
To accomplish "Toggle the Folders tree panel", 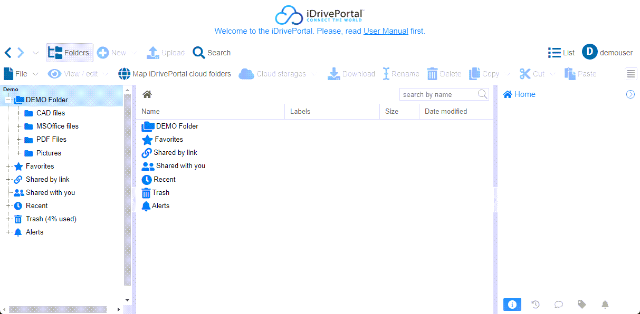I will coord(69,53).
